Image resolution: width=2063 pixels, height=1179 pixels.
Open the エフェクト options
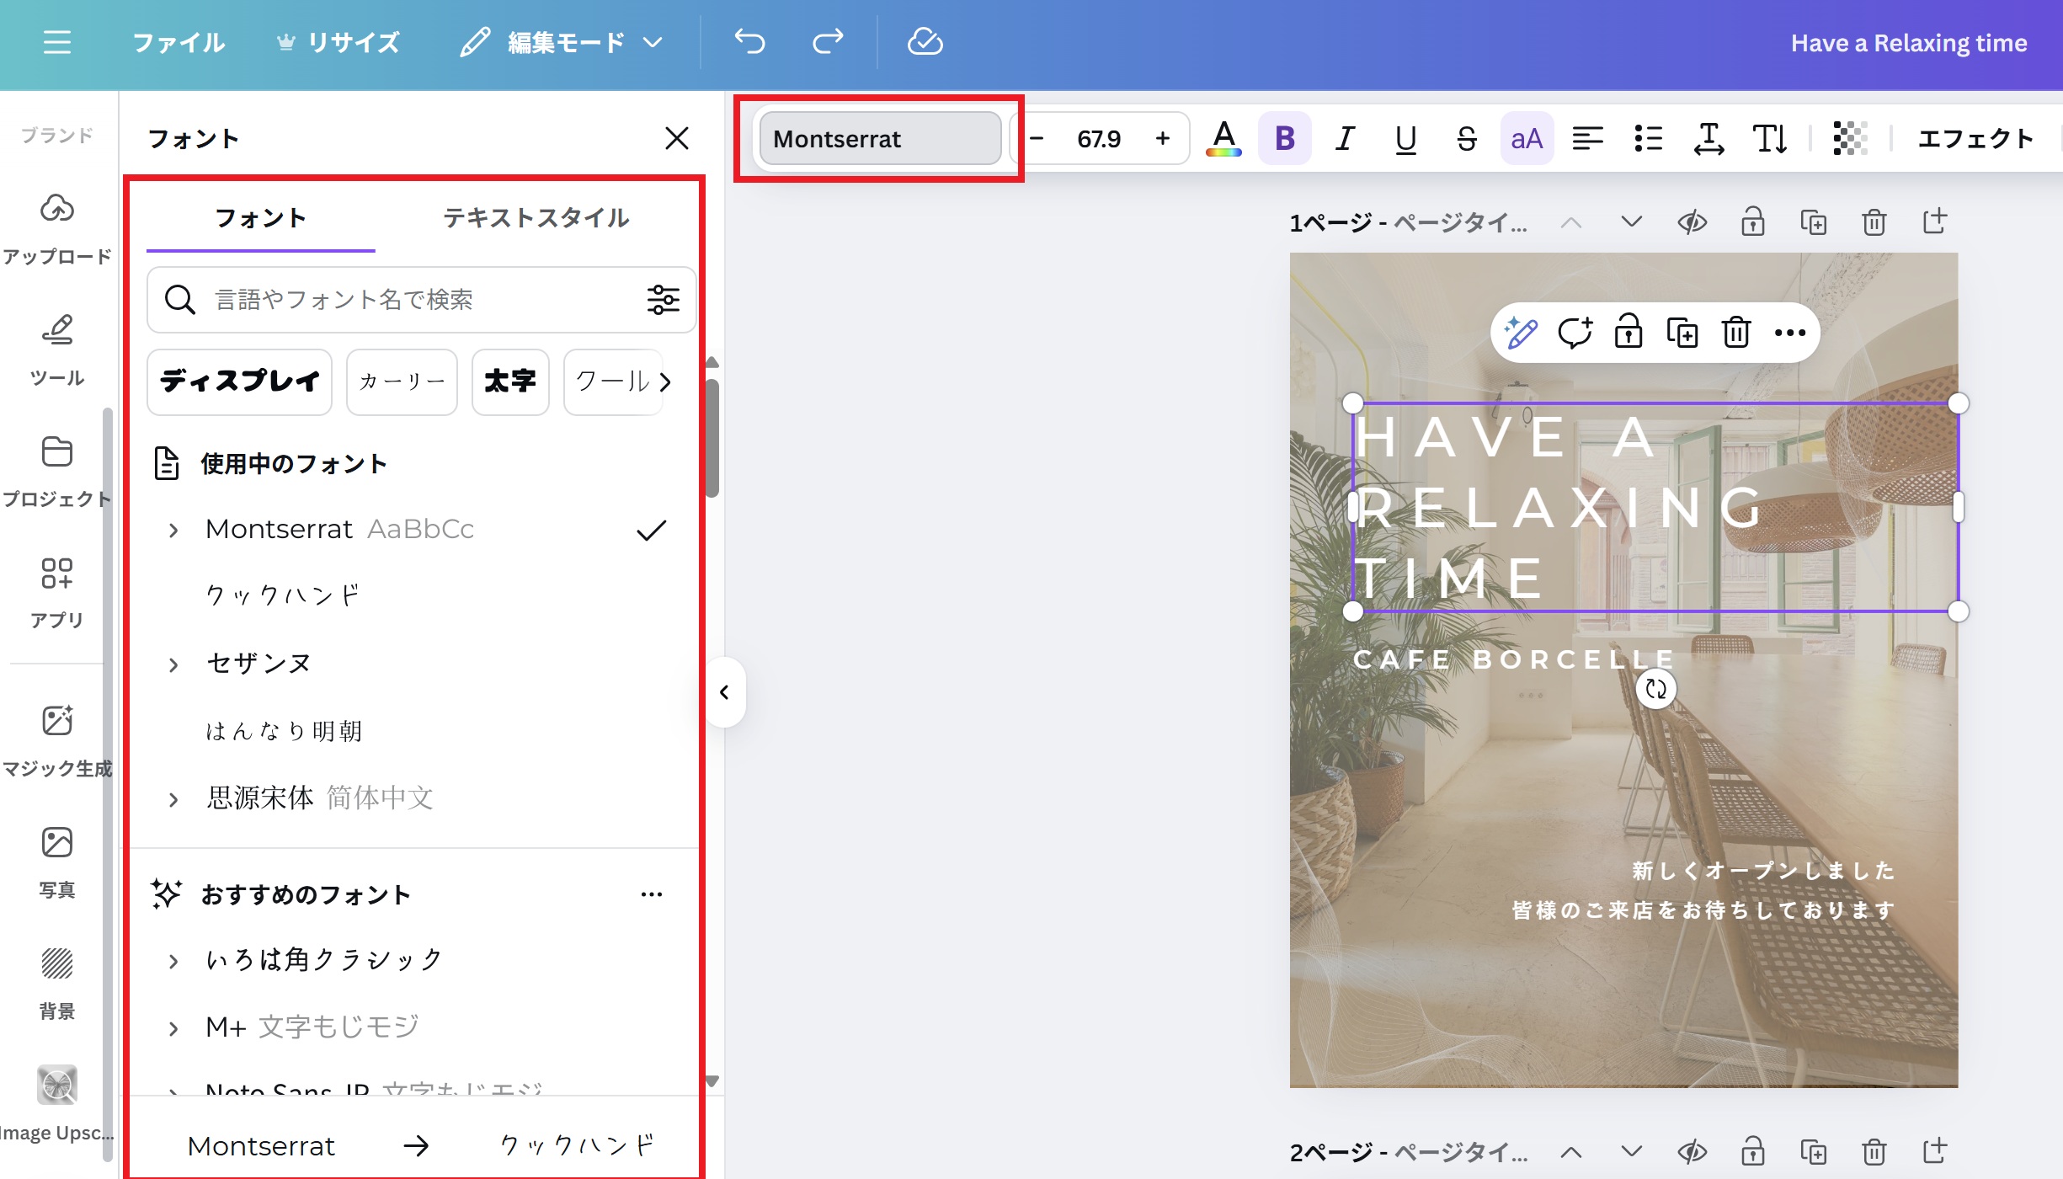point(1975,139)
